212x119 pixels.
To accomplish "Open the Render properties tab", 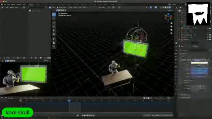I will point(176,47).
